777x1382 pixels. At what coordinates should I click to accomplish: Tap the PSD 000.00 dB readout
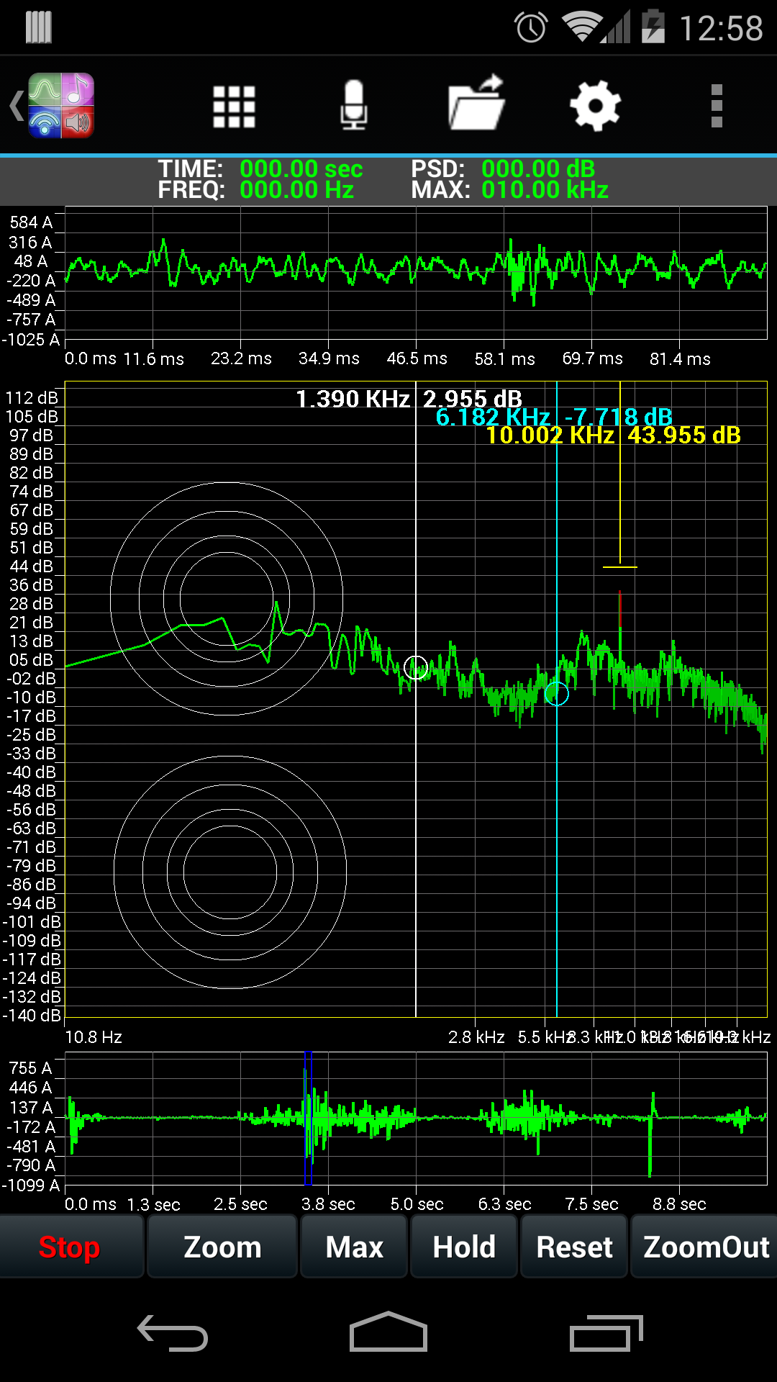pyautogui.click(x=503, y=169)
